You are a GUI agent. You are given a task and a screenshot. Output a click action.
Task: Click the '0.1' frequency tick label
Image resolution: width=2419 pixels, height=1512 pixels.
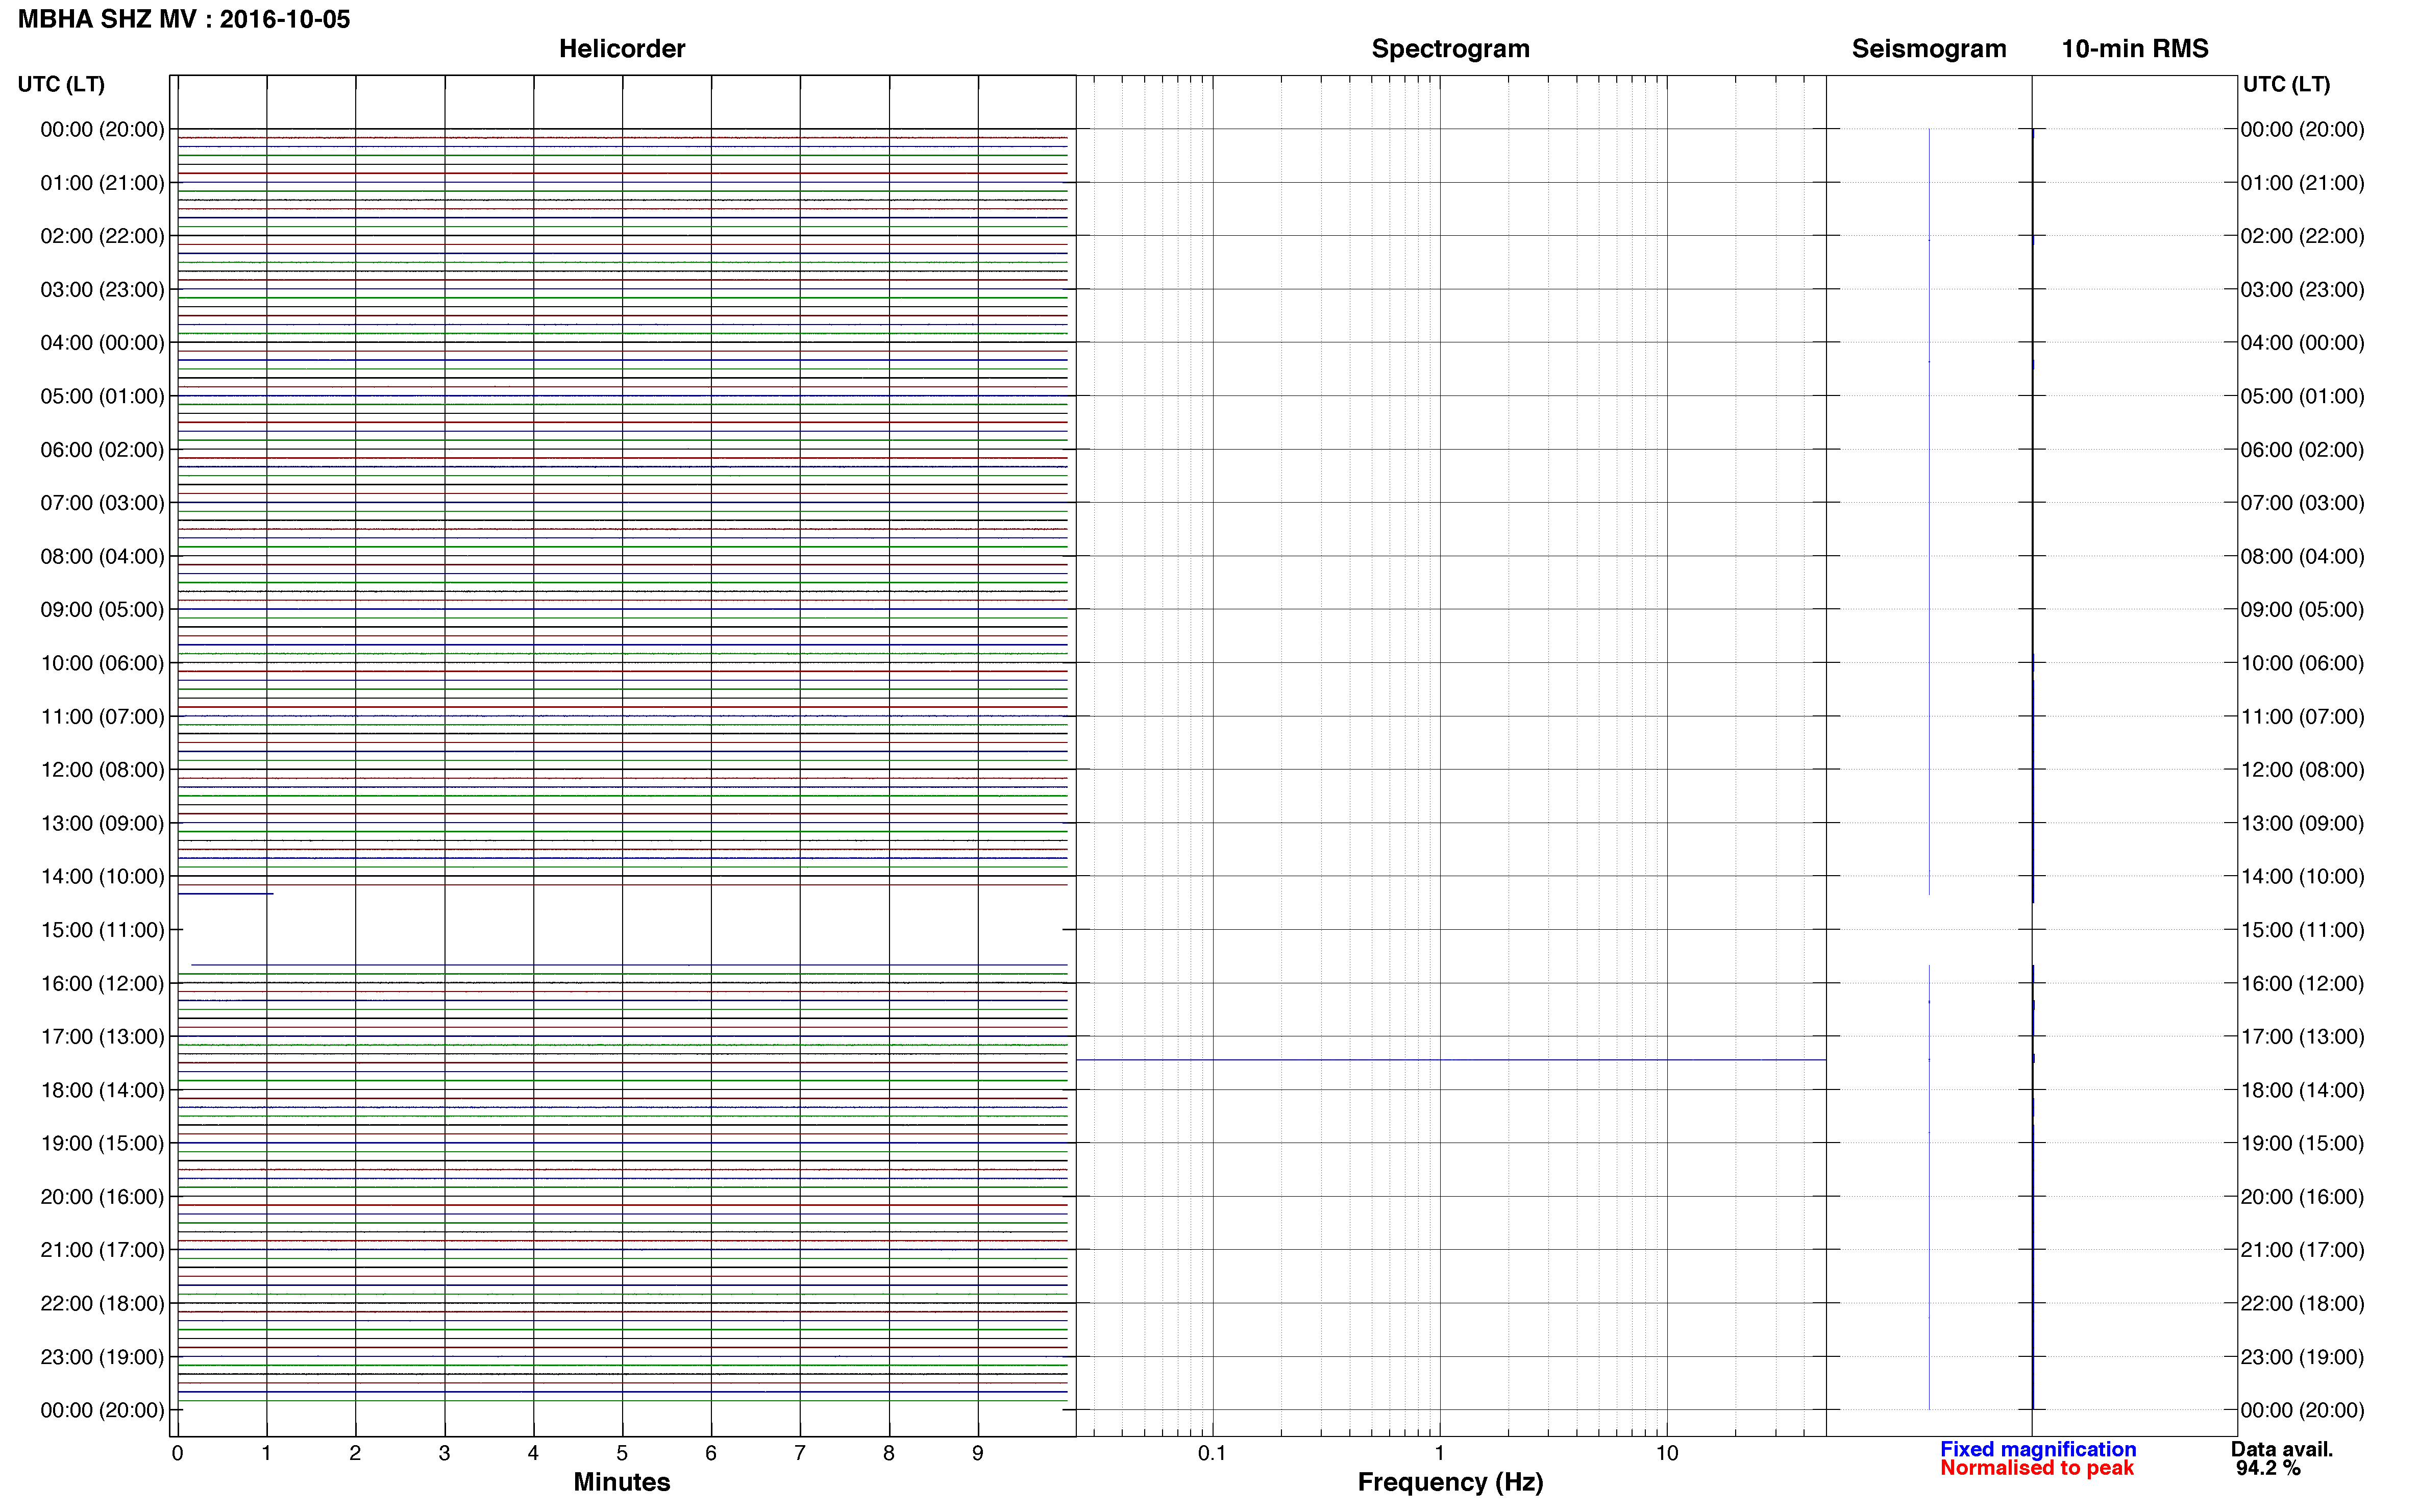tap(1212, 1454)
